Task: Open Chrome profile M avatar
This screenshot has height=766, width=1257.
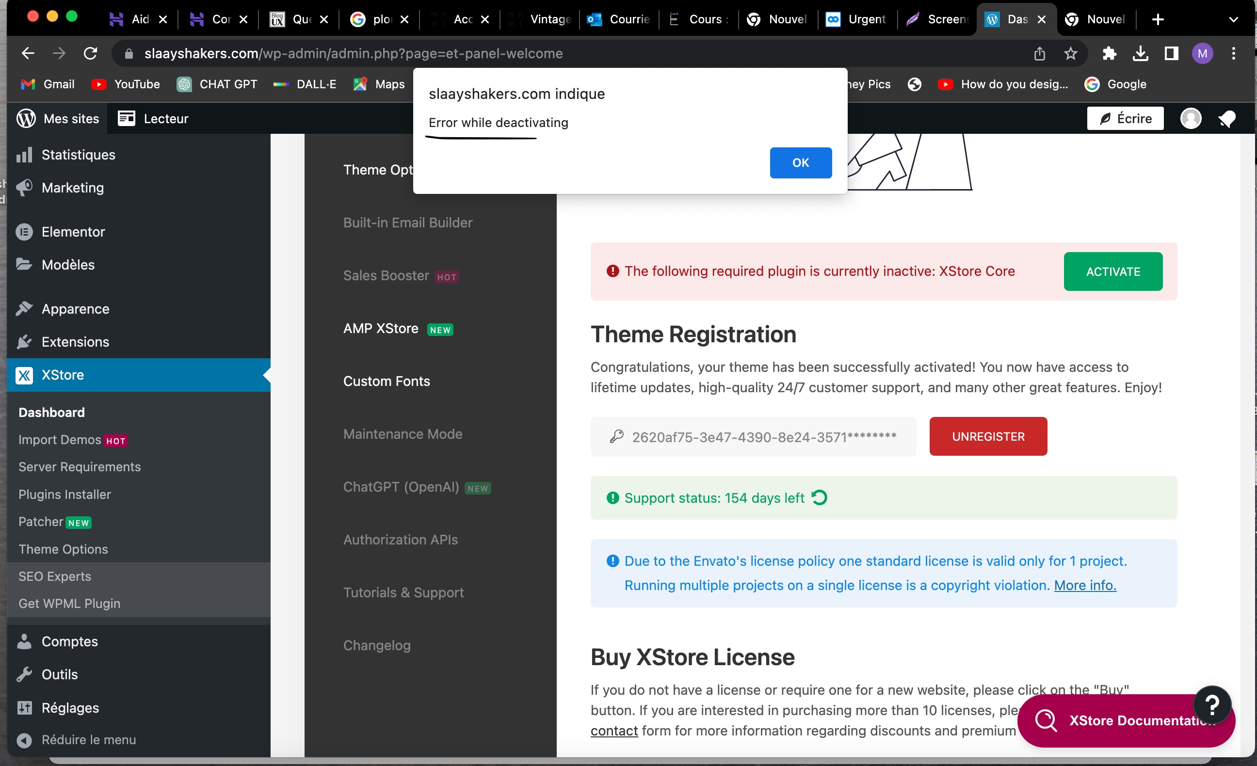Action: tap(1202, 53)
